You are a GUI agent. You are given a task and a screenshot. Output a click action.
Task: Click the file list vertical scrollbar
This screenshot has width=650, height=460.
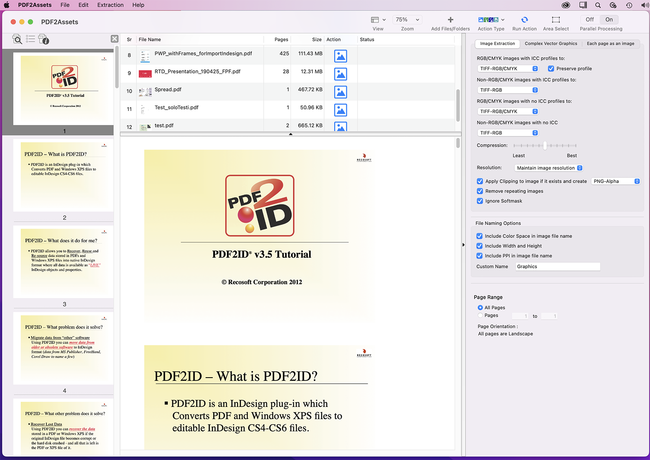[x=458, y=106]
